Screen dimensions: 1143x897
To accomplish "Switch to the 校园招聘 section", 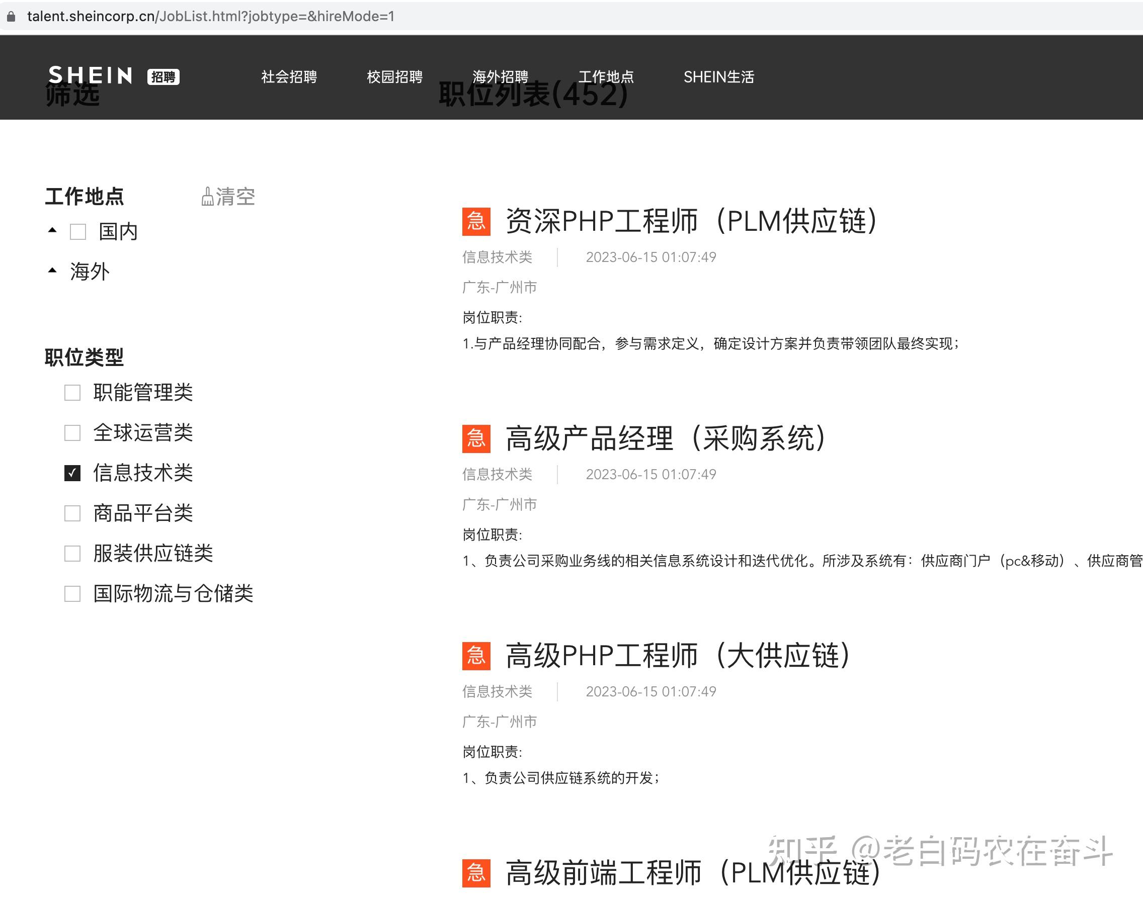I will click(395, 76).
